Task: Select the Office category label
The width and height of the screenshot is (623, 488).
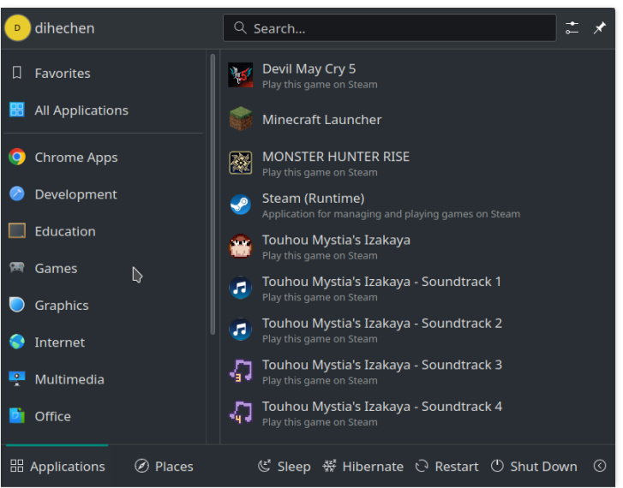Action: coord(53,416)
